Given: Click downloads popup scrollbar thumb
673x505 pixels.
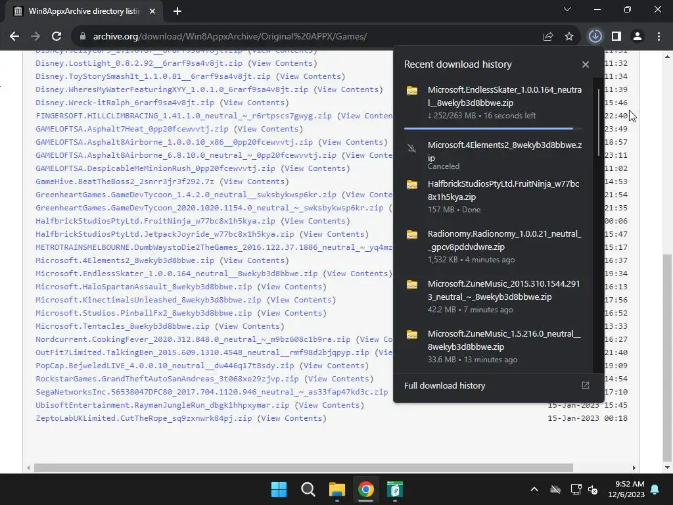Looking at the screenshot, I should point(599,122).
